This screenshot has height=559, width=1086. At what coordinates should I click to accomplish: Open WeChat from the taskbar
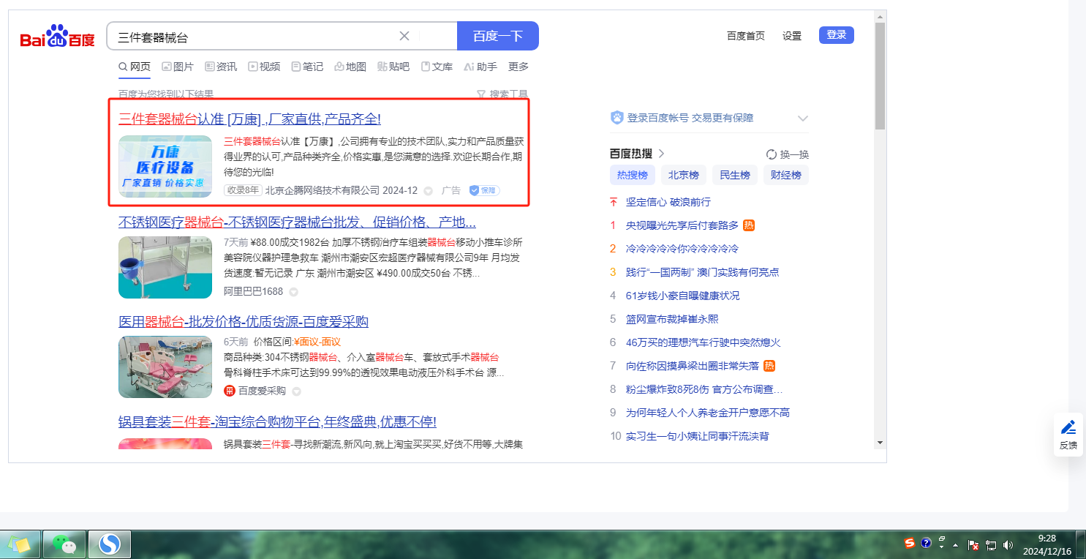(64, 544)
